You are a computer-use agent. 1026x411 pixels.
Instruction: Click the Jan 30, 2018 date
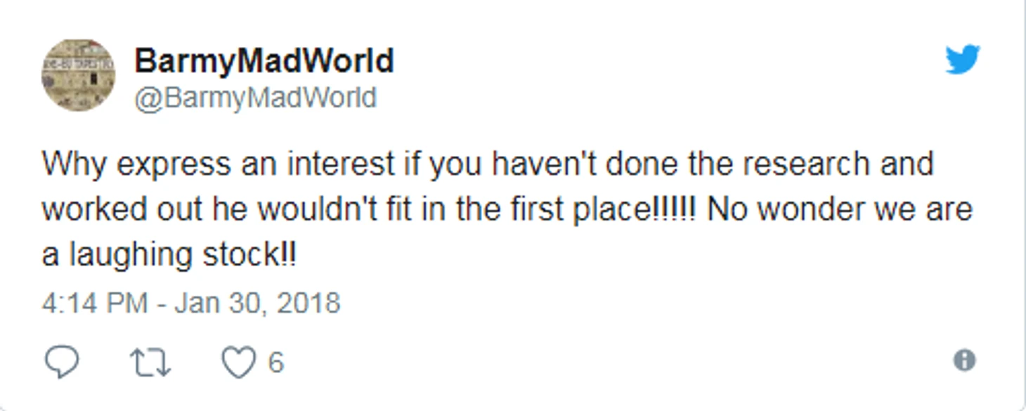click(257, 304)
